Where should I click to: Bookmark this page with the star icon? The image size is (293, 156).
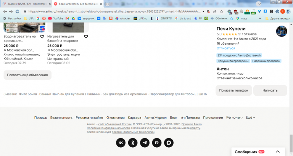point(222,11)
